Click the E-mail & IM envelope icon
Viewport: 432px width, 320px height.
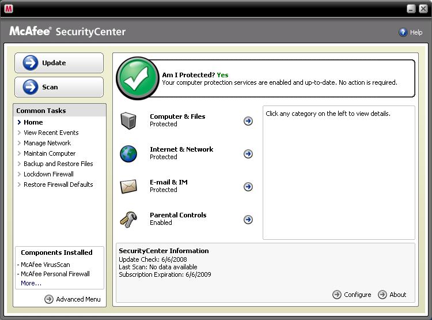point(128,186)
